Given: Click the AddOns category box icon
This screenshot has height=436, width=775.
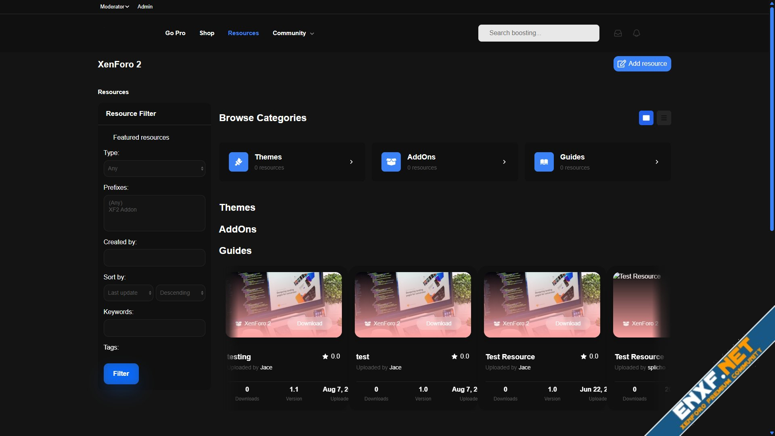Looking at the screenshot, I should coord(391,162).
